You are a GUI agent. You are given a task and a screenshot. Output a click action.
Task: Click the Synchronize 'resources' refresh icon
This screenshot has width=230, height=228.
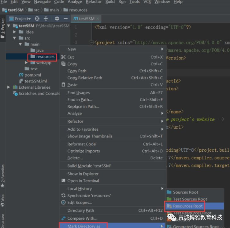click(63, 195)
